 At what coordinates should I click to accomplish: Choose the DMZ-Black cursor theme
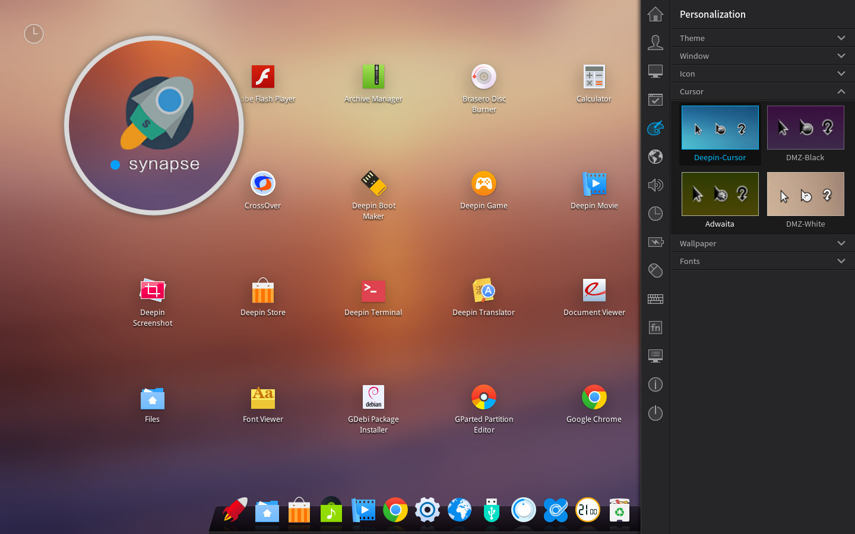pos(806,128)
